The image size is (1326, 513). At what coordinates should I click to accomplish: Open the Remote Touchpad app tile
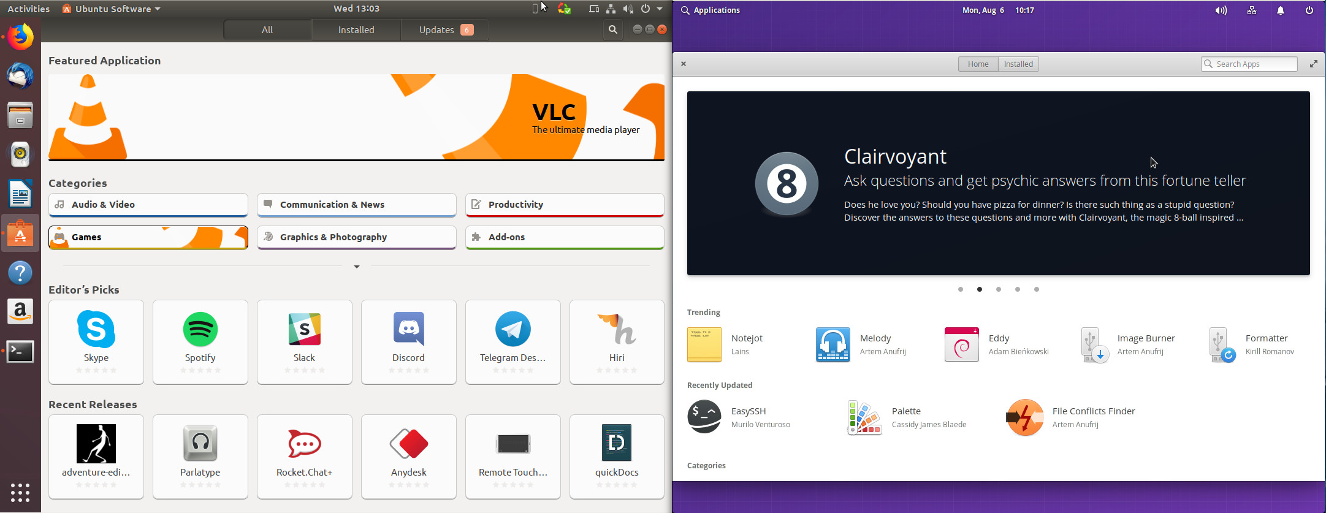[513, 457]
